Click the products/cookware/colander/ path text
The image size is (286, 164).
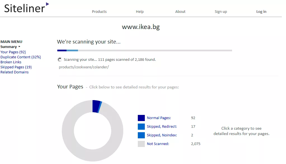[84, 67]
